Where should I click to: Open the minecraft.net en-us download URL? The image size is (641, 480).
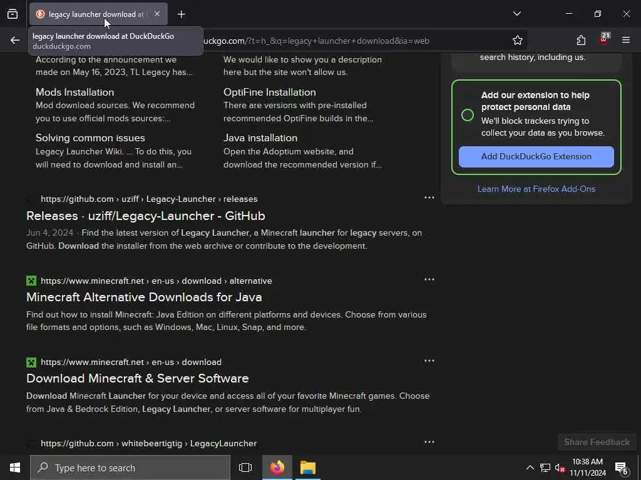pyautogui.click(x=131, y=362)
